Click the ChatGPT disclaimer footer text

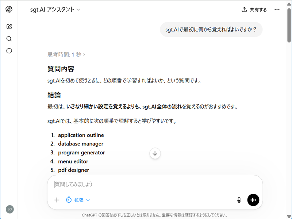point(154,215)
